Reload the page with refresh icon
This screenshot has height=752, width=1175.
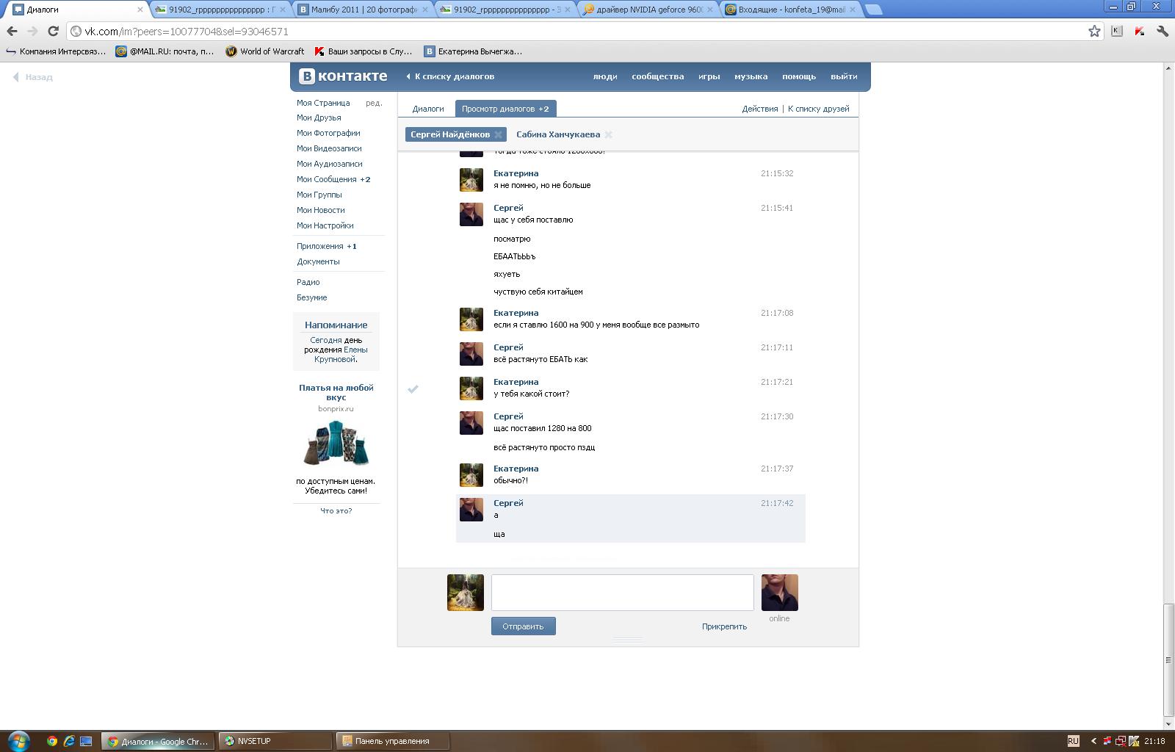53,31
